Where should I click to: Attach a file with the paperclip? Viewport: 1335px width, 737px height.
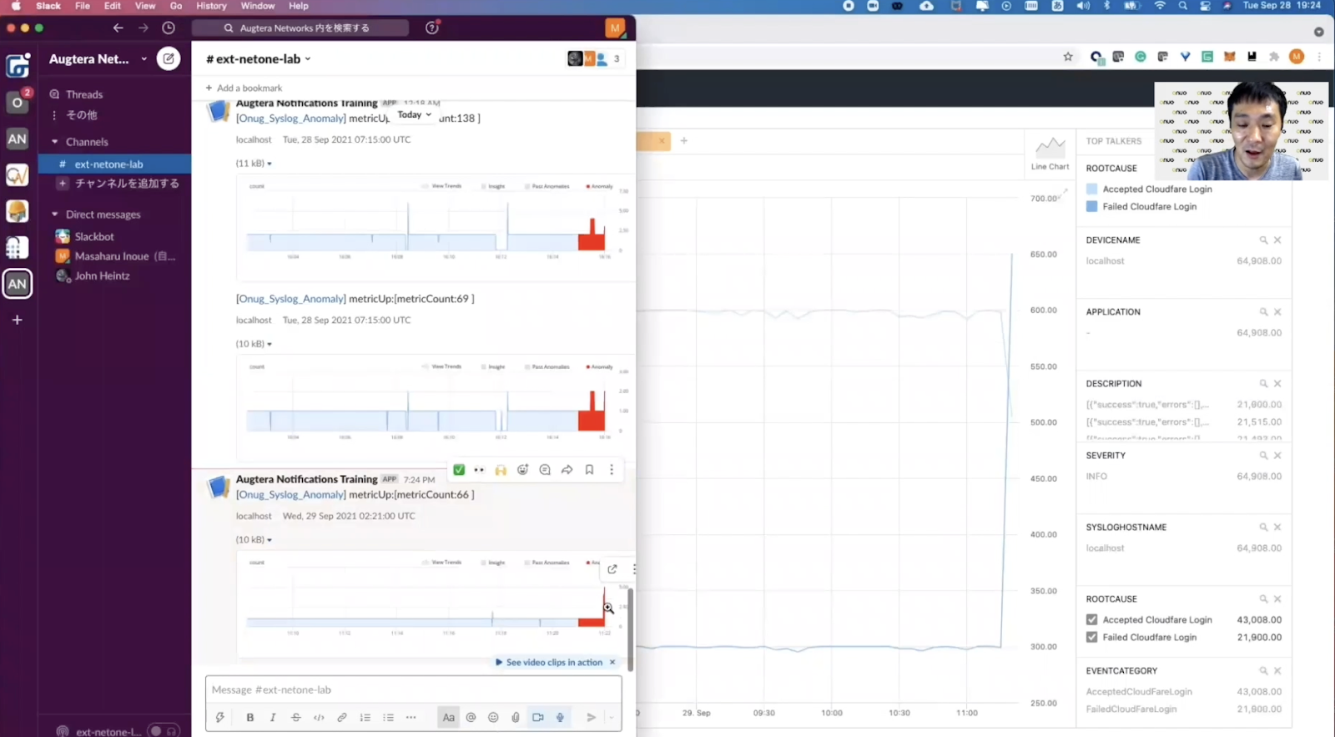click(516, 717)
